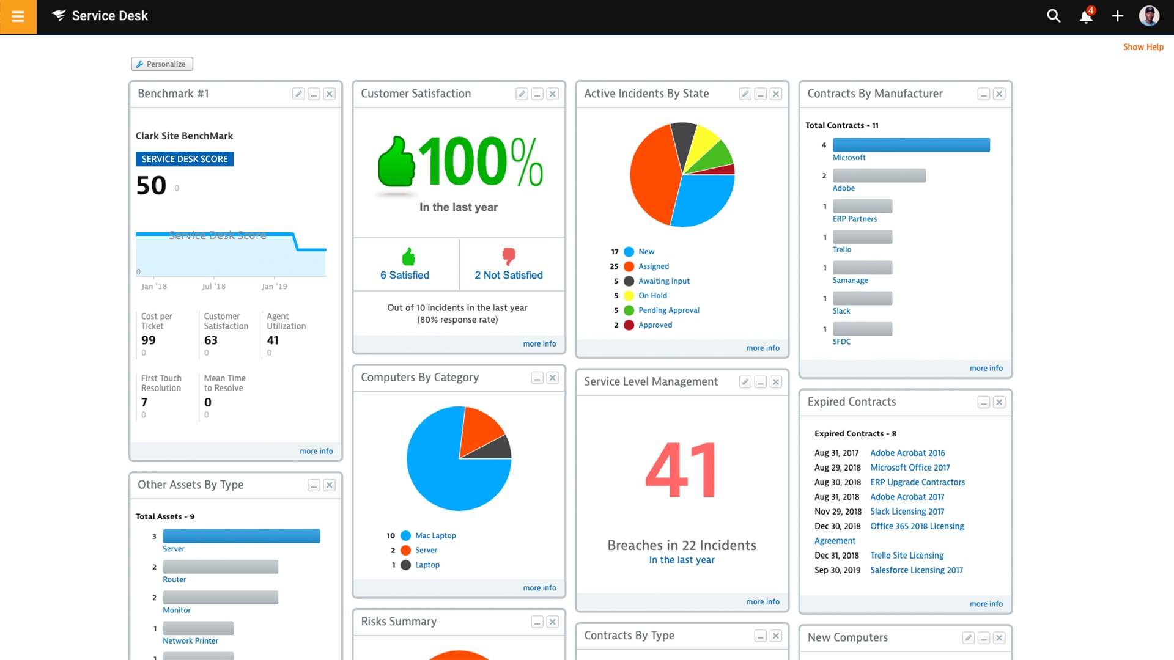The width and height of the screenshot is (1174, 660).
Task: Click the Show Help link
Action: [1143, 47]
